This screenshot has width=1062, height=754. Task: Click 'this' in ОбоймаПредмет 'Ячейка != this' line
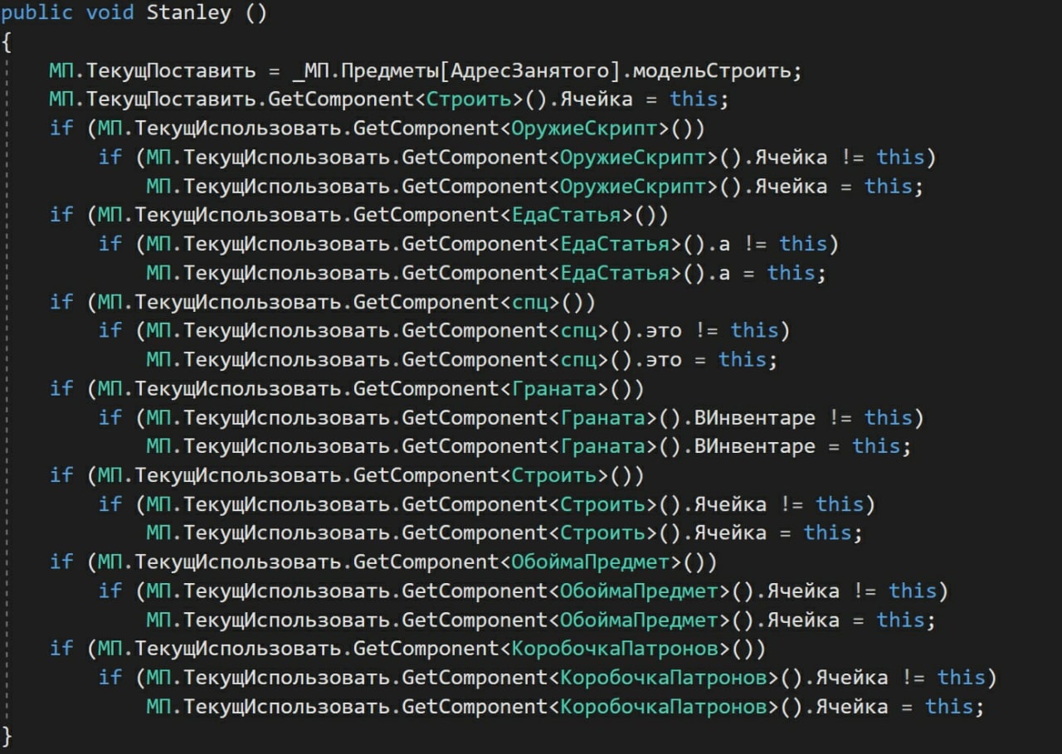(x=913, y=591)
